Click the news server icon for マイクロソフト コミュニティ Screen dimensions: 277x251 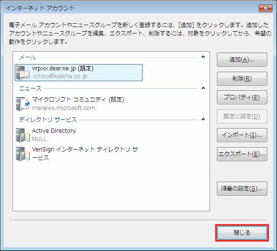[23, 104]
